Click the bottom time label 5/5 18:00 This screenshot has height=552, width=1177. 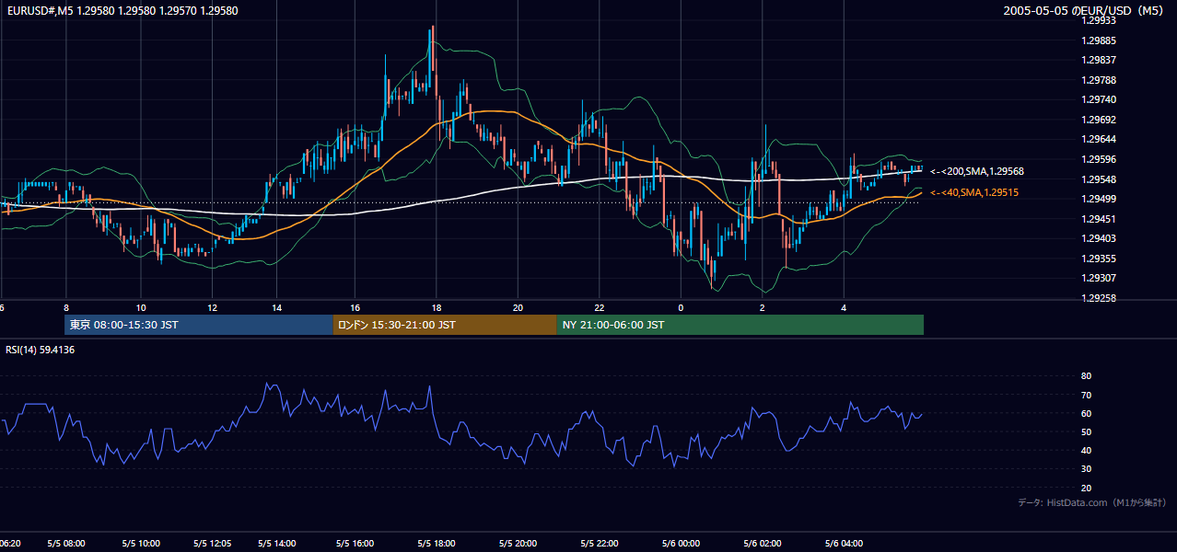pyautogui.click(x=436, y=544)
